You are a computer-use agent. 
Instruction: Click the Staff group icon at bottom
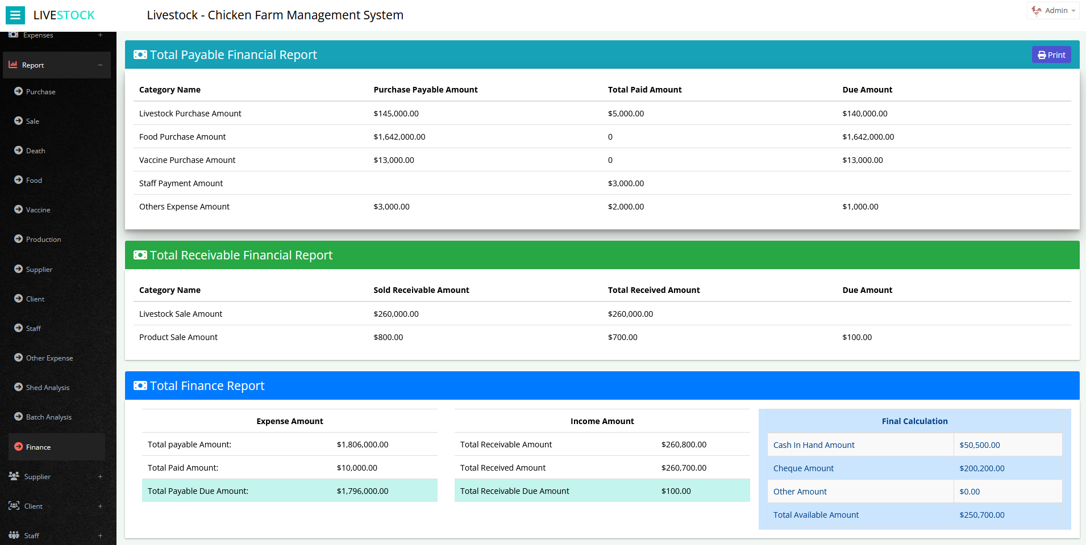pos(14,535)
